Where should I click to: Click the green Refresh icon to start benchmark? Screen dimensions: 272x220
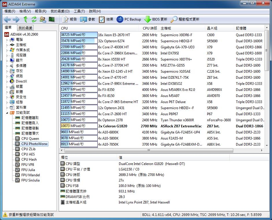click(34, 19)
